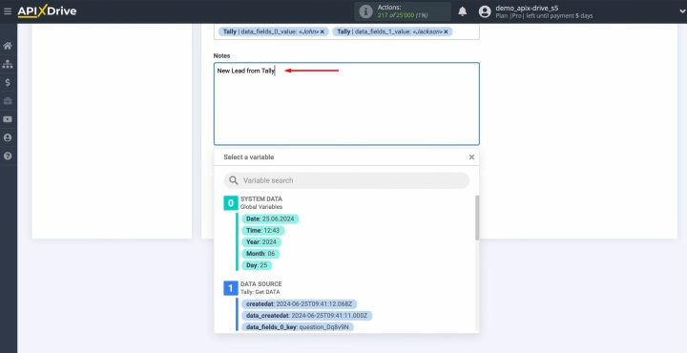Screen dimensions: 687x353
Task: Insert the Date: 25.06.2024 variable
Action: pyautogui.click(x=270, y=219)
